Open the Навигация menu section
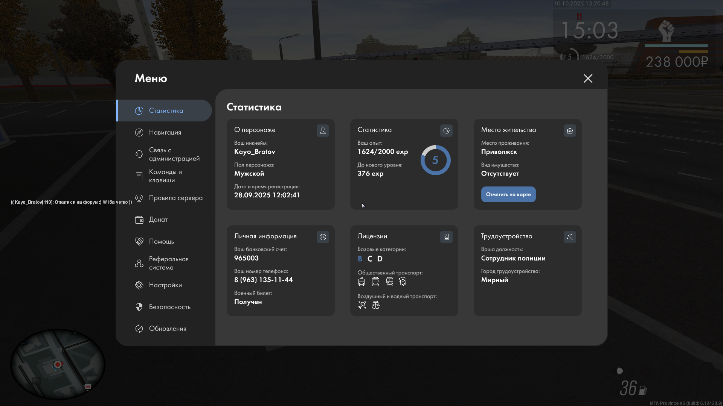 click(x=165, y=132)
